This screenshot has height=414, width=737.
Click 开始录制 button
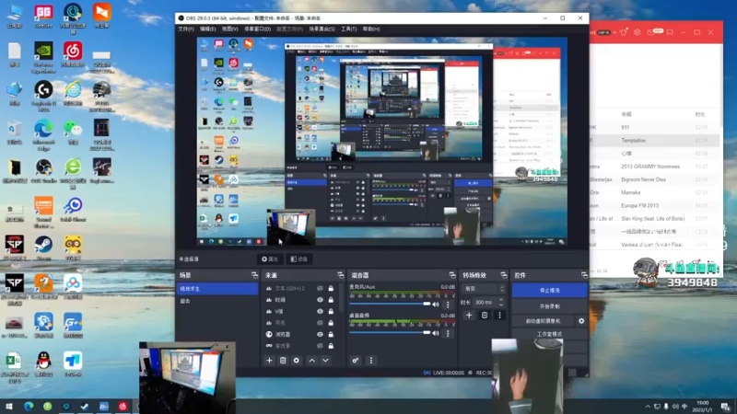(x=549, y=306)
